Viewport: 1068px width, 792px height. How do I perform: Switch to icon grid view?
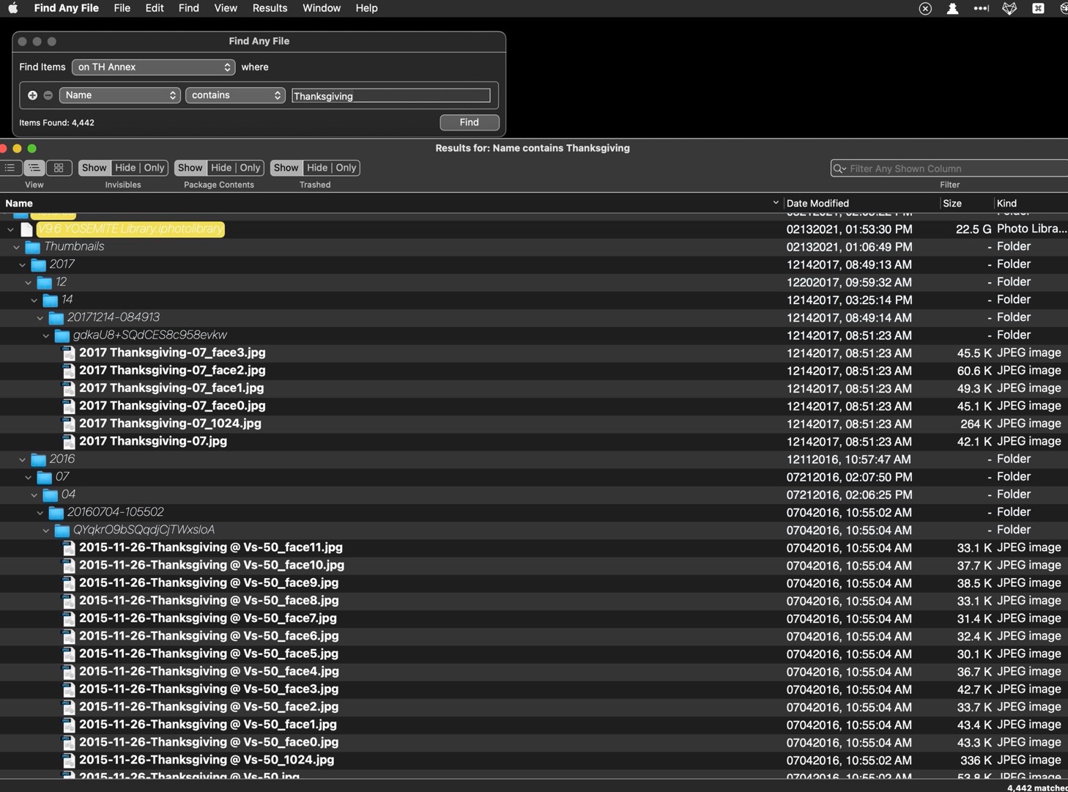click(59, 168)
